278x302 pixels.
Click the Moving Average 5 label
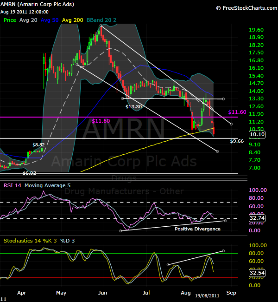coord(47,185)
